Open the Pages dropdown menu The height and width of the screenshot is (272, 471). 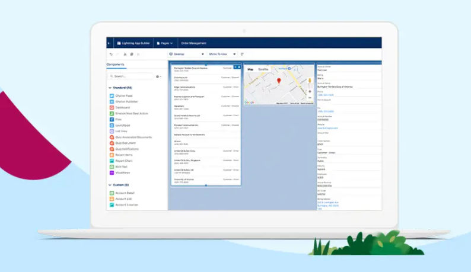point(165,43)
